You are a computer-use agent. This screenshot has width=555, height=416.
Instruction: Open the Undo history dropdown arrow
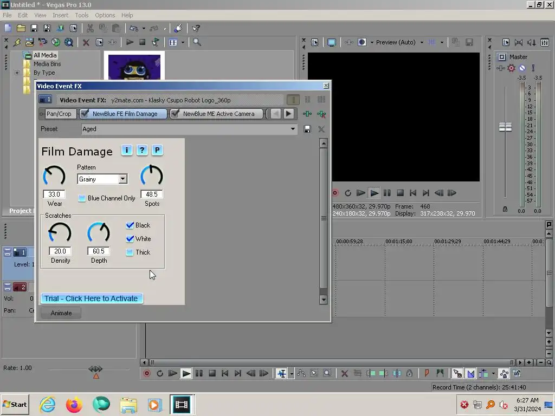[144, 28]
